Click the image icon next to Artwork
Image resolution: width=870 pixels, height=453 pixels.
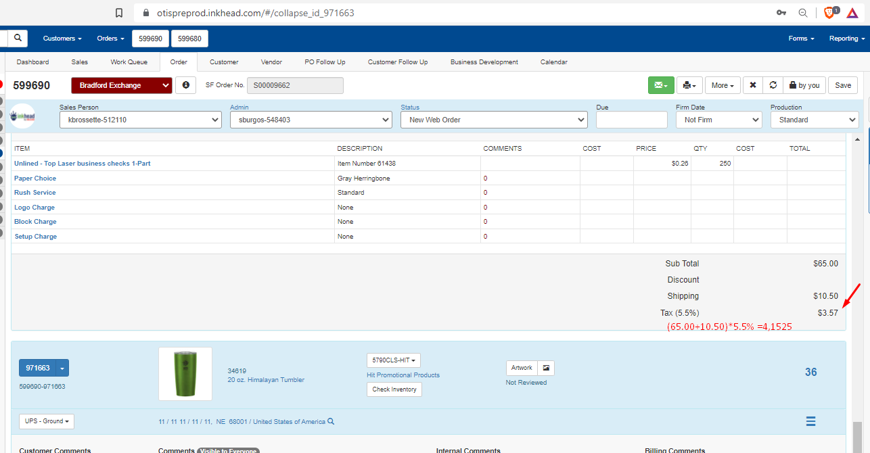pyautogui.click(x=547, y=368)
